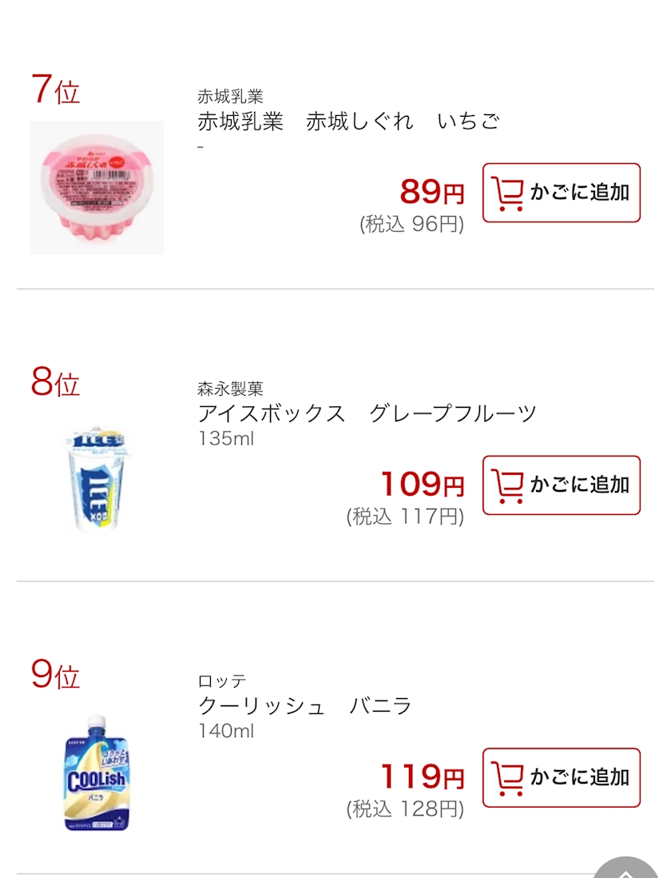Click the cart icon for 赤城しぐれ いちご
This screenshot has width=671, height=878.
coord(508,193)
